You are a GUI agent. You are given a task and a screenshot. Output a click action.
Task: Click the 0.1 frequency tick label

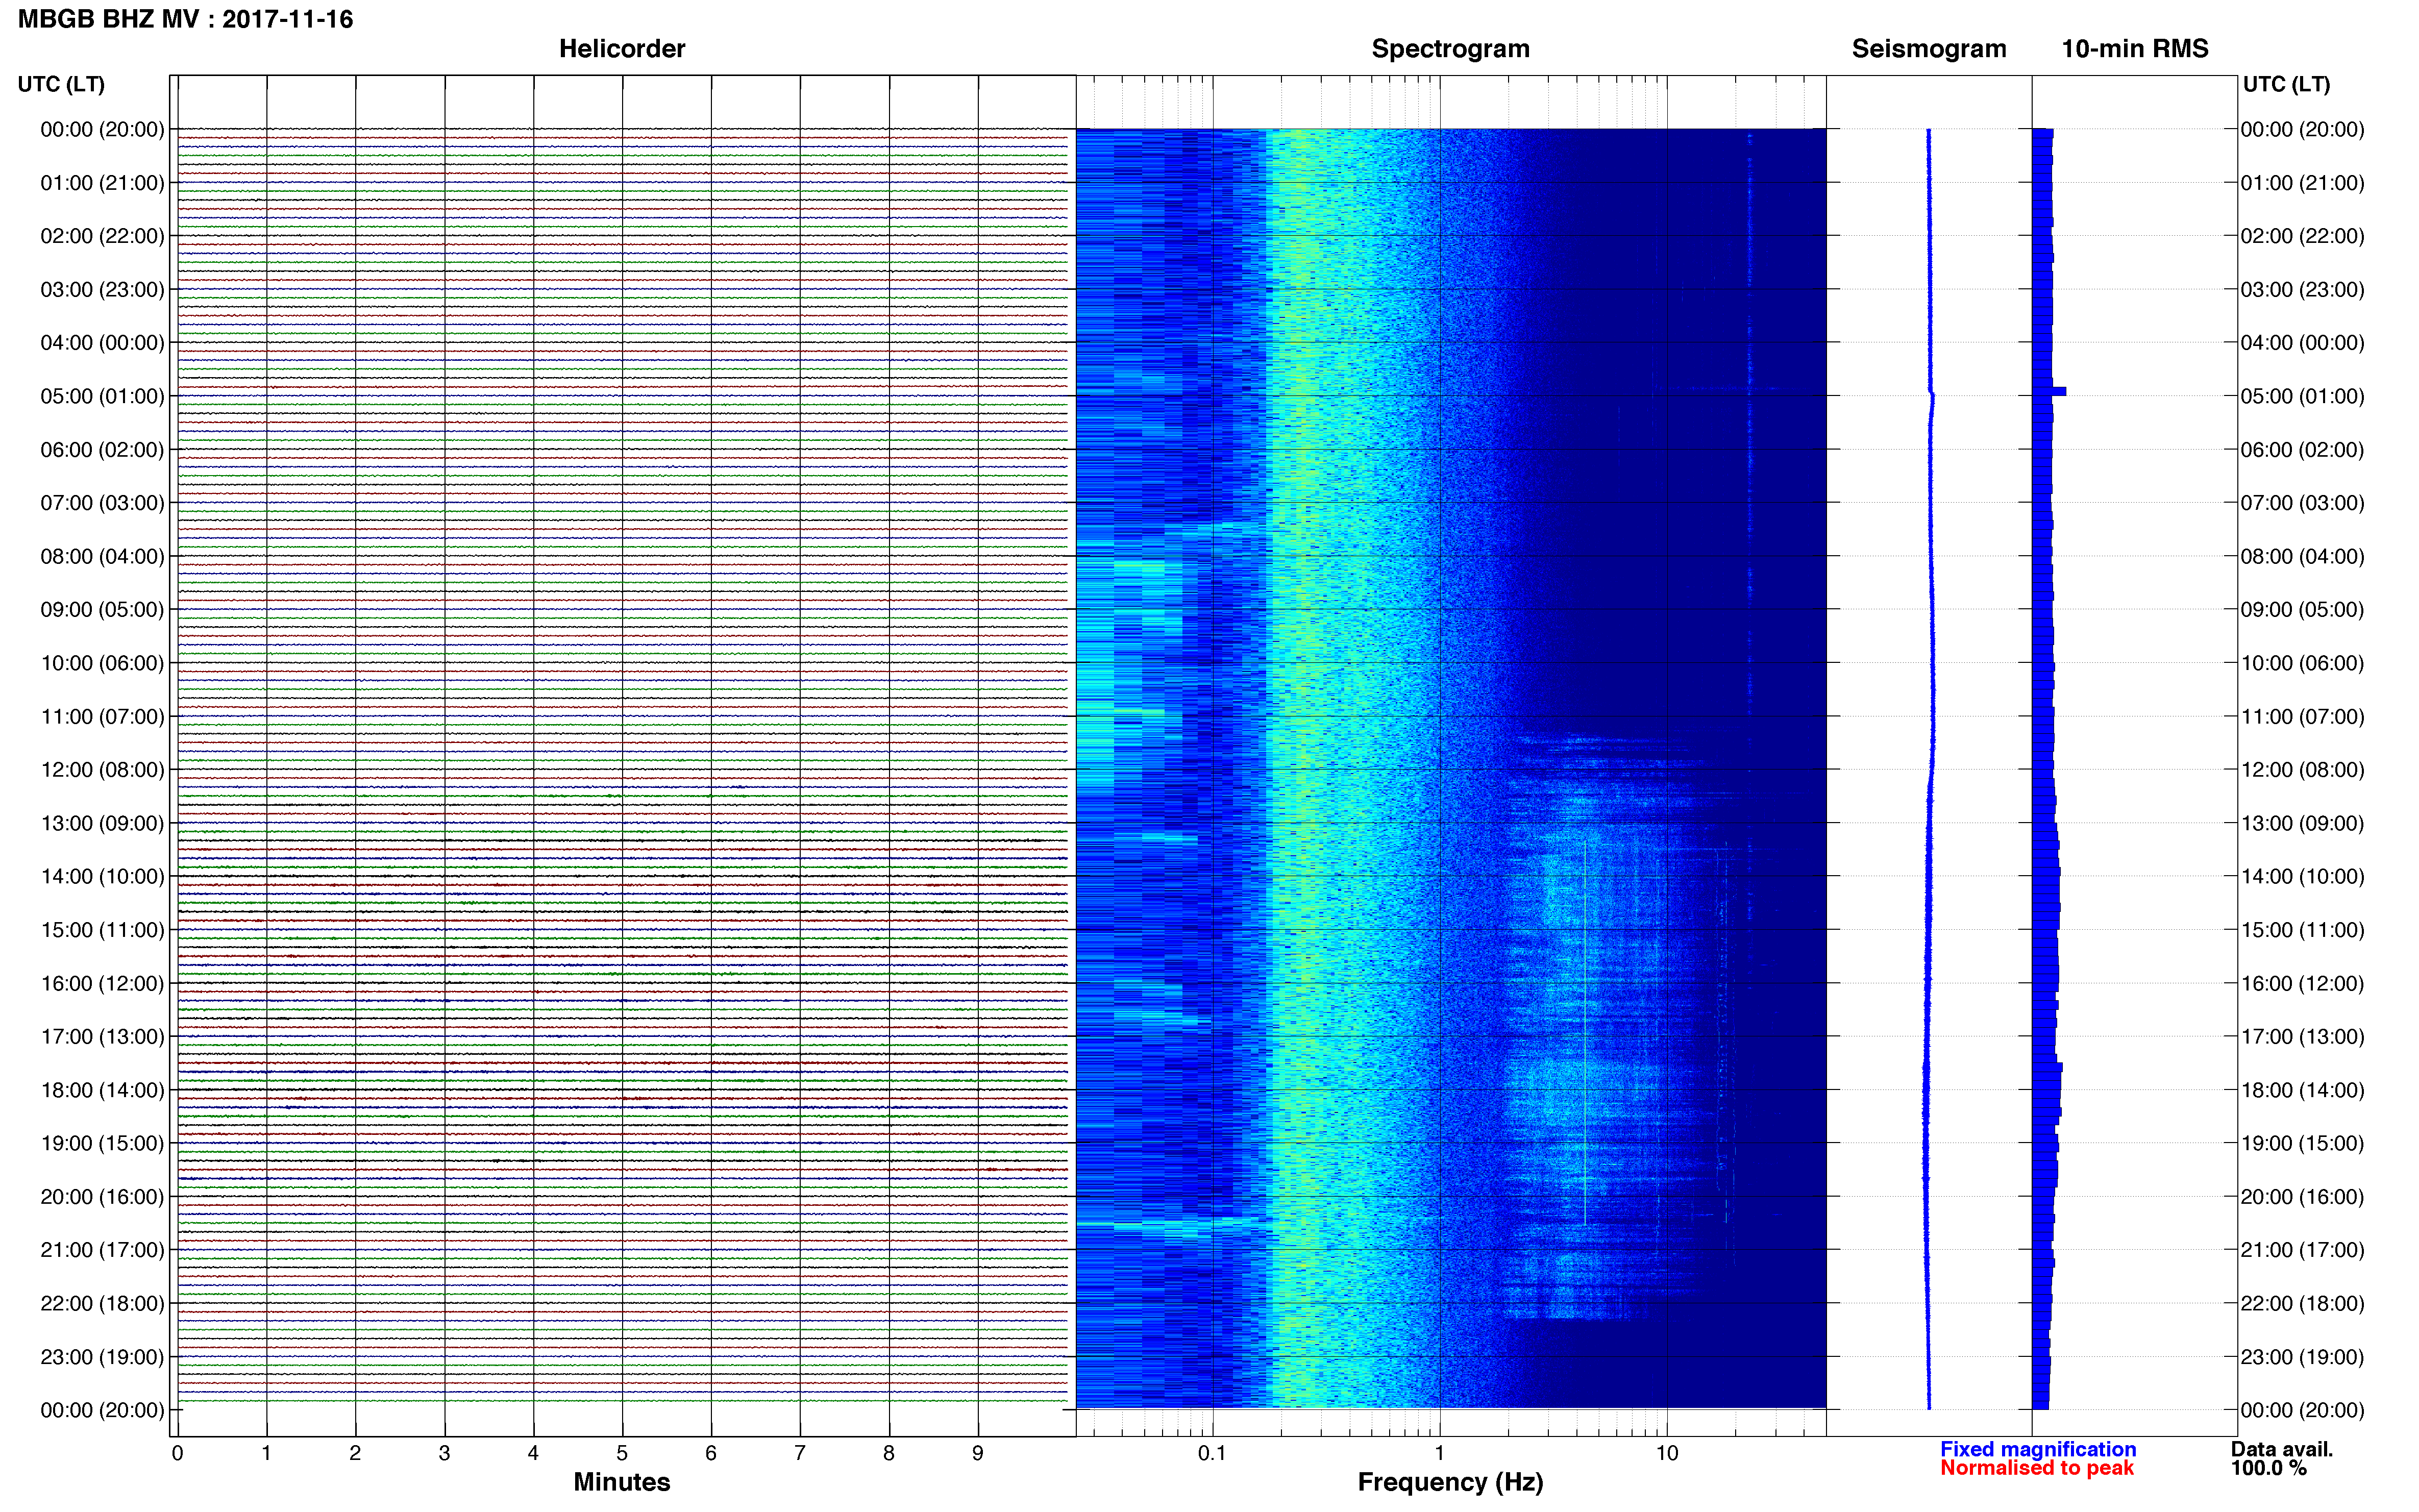1212,1453
